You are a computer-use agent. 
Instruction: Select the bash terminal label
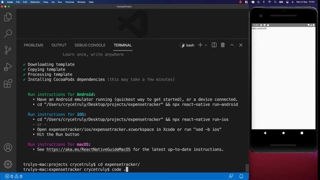click(x=187, y=45)
